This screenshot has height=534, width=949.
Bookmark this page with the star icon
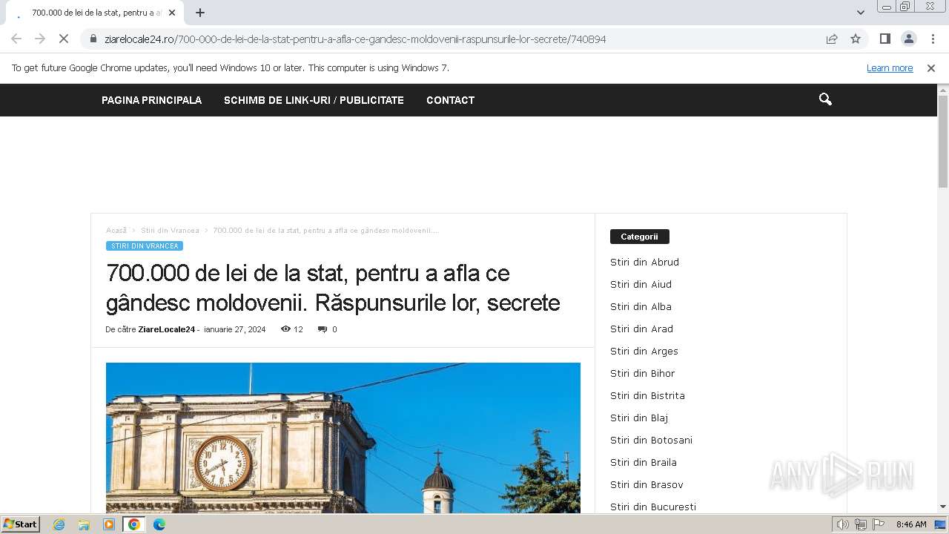pyautogui.click(x=856, y=39)
